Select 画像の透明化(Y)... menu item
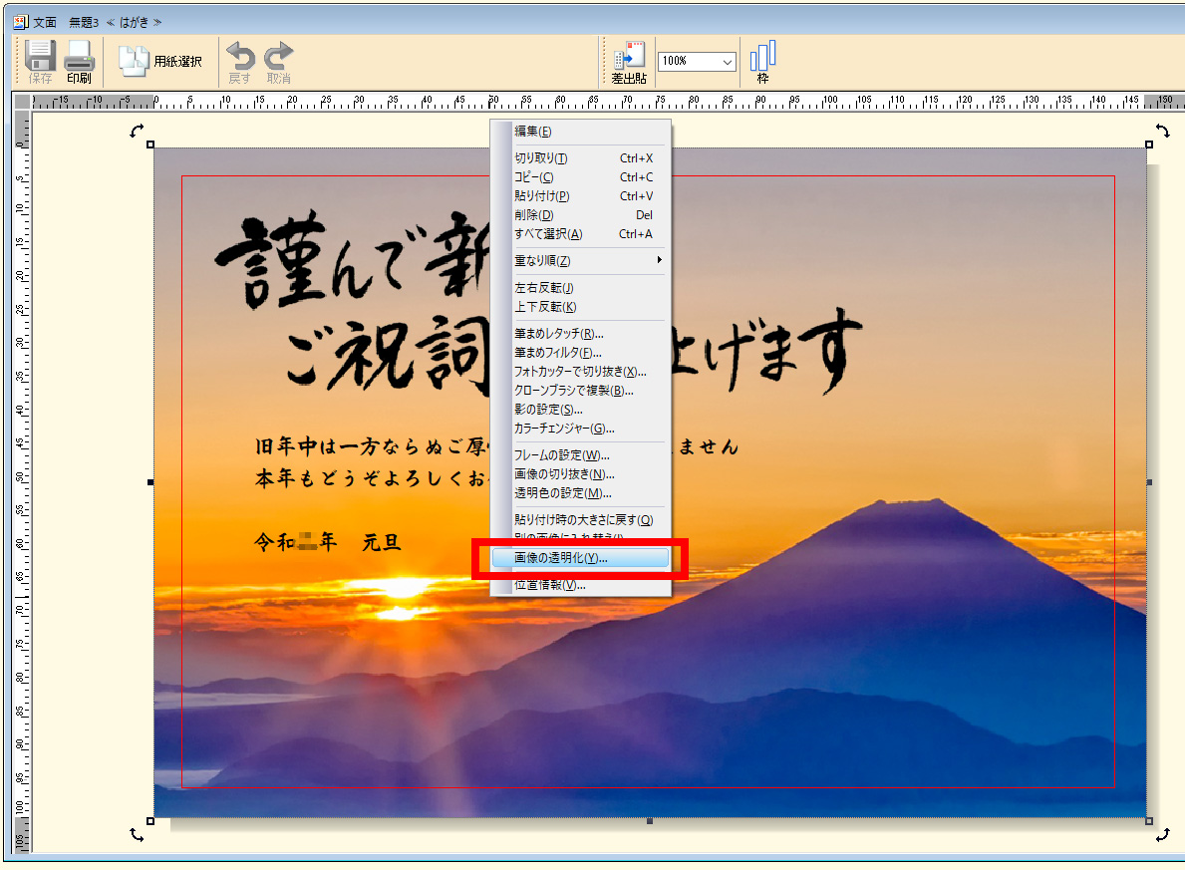Screen dimensions: 1185x870 pyautogui.click(x=580, y=558)
